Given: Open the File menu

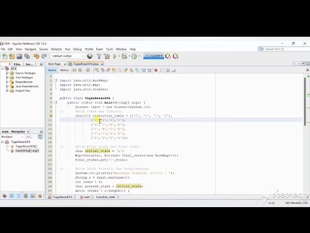Looking at the screenshot, I should pos(3,49).
